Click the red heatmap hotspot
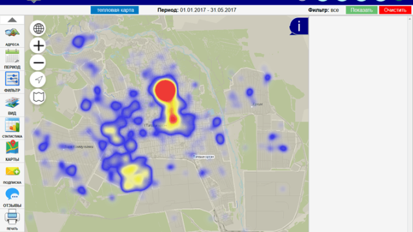Viewport: 413px width, 232px height. 165,90
